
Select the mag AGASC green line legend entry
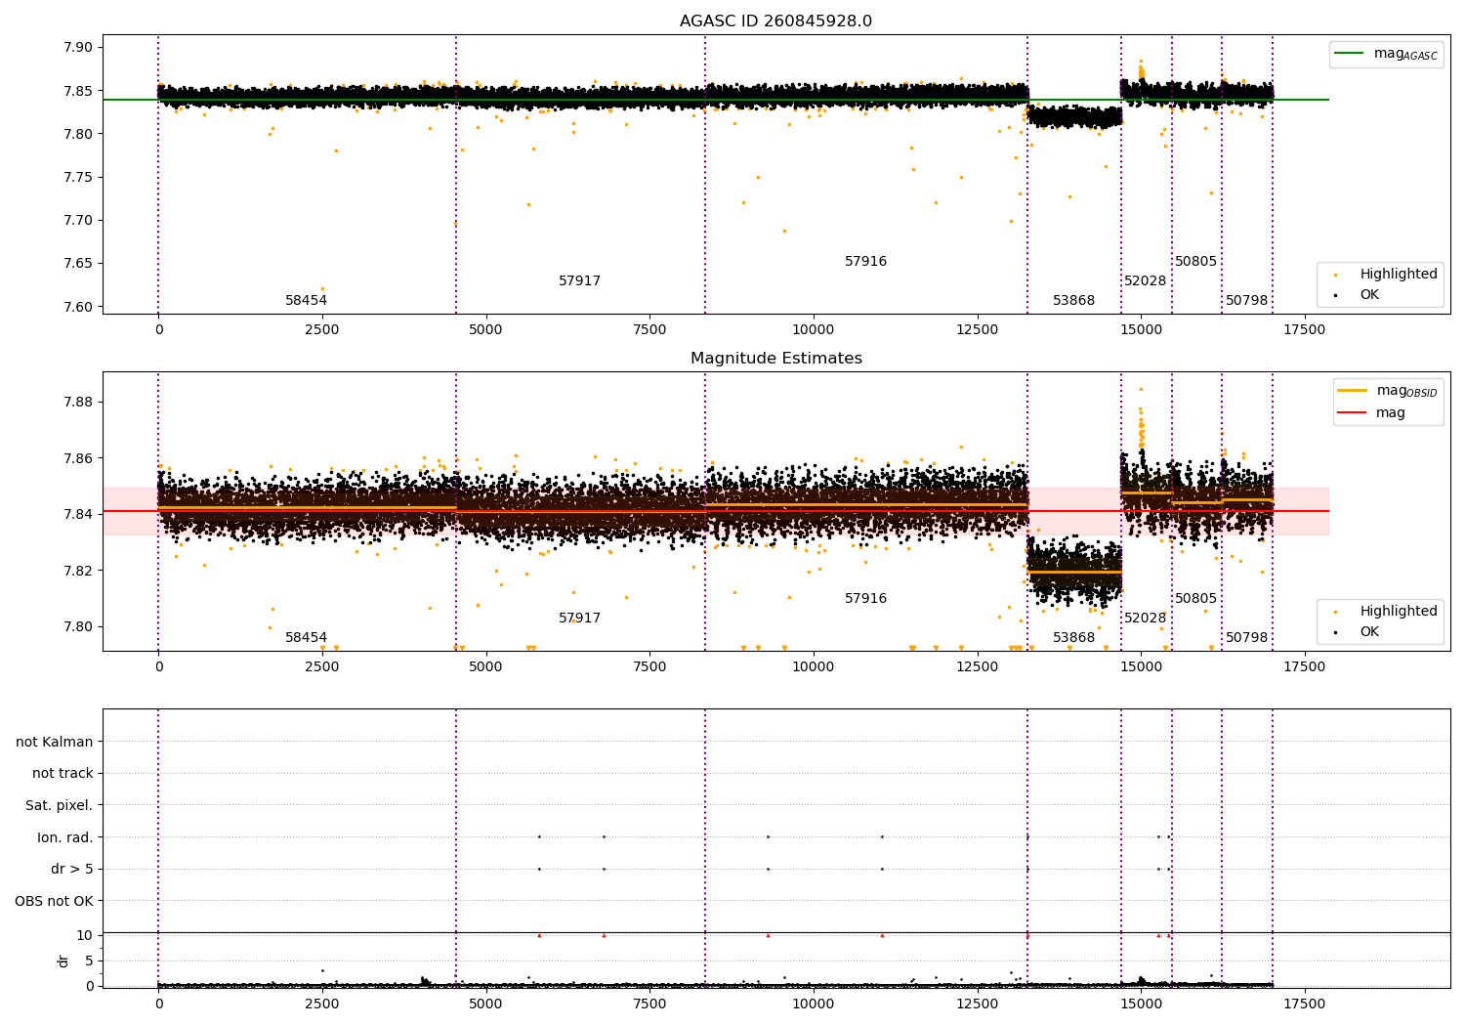pos(1387,54)
